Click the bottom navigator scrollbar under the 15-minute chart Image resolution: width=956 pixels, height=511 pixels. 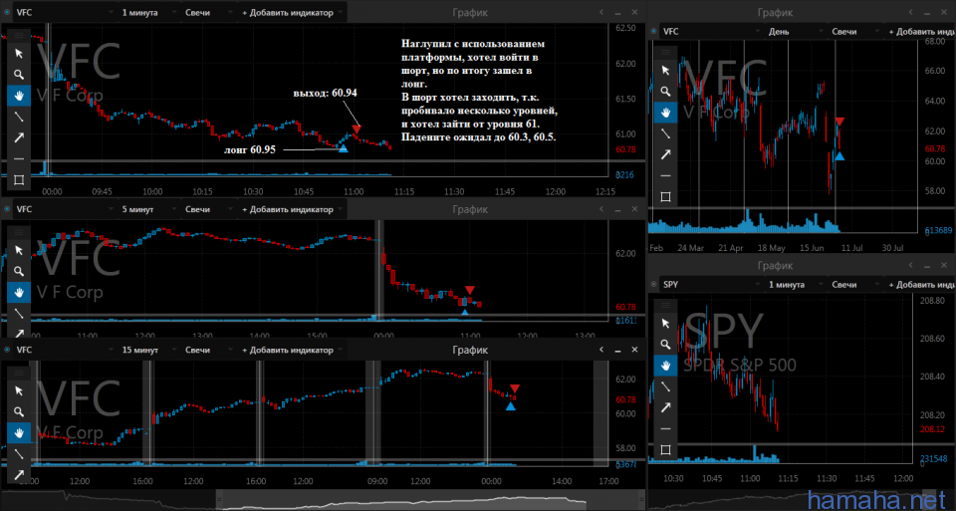tap(323, 499)
